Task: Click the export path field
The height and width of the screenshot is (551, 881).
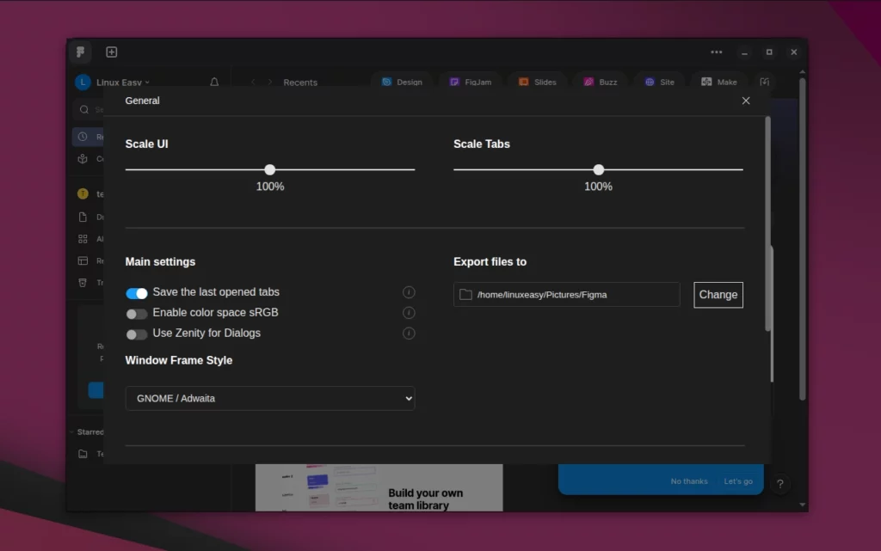Action: click(565, 295)
